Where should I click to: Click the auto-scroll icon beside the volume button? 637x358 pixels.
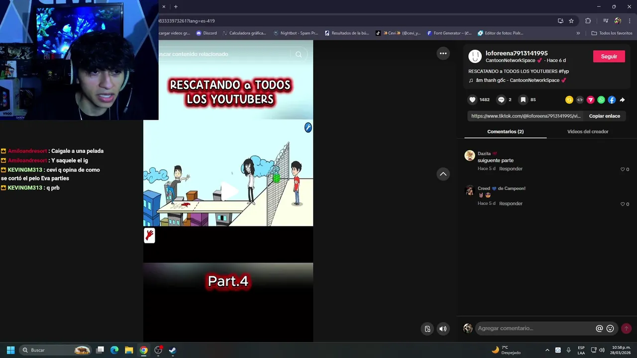(427, 329)
